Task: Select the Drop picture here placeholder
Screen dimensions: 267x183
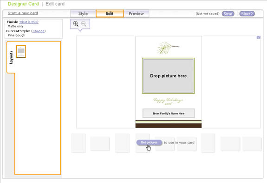Action: [x=168, y=76]
